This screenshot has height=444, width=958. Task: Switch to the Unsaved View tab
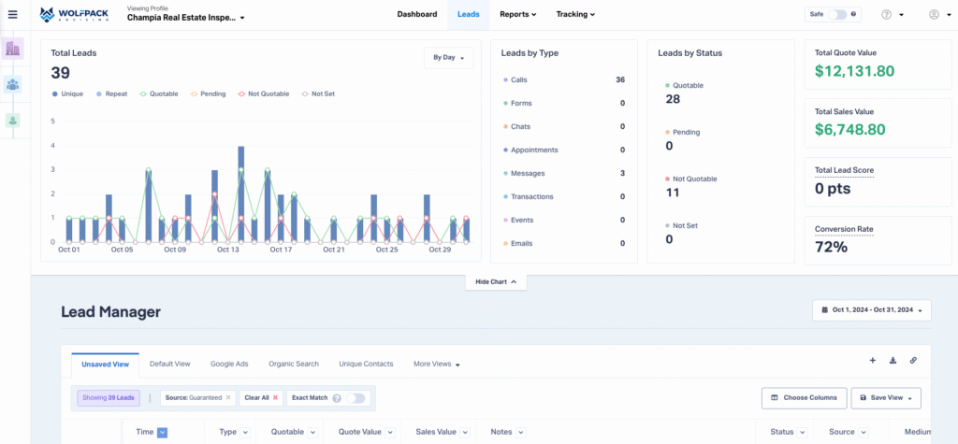105,364
